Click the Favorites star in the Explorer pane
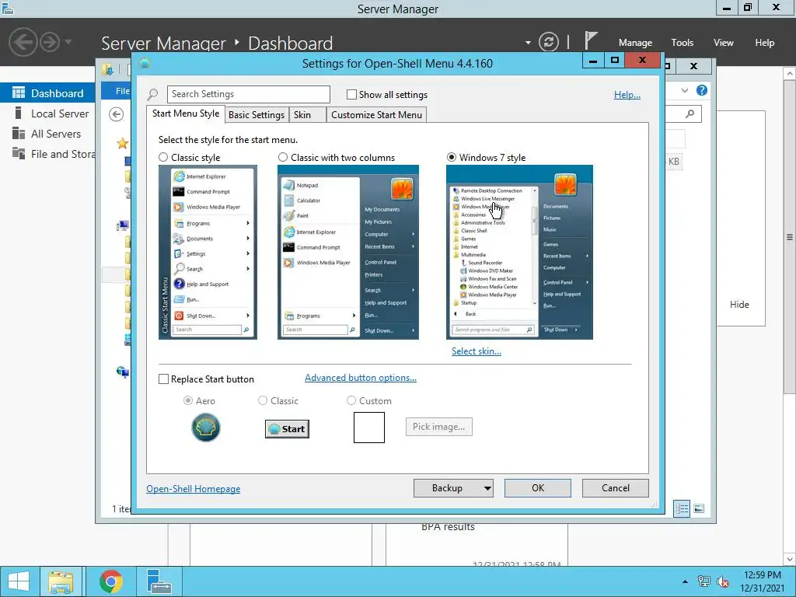 pyautogui.click(x=122, y=143)
